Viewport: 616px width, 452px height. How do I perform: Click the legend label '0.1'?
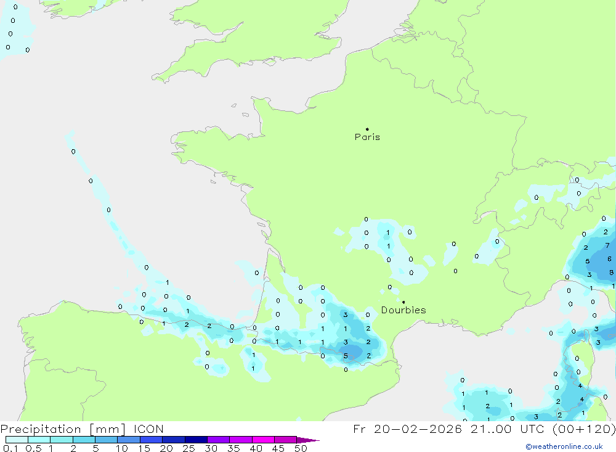click(x=10, y=448)
